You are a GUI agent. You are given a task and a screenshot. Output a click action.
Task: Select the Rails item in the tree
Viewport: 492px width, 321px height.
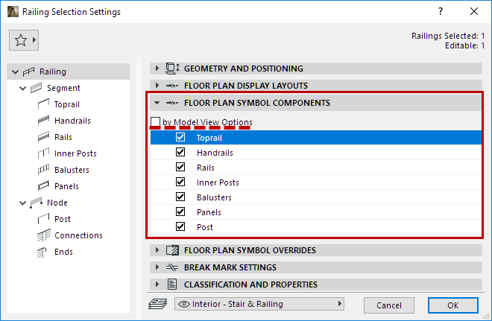63,137
